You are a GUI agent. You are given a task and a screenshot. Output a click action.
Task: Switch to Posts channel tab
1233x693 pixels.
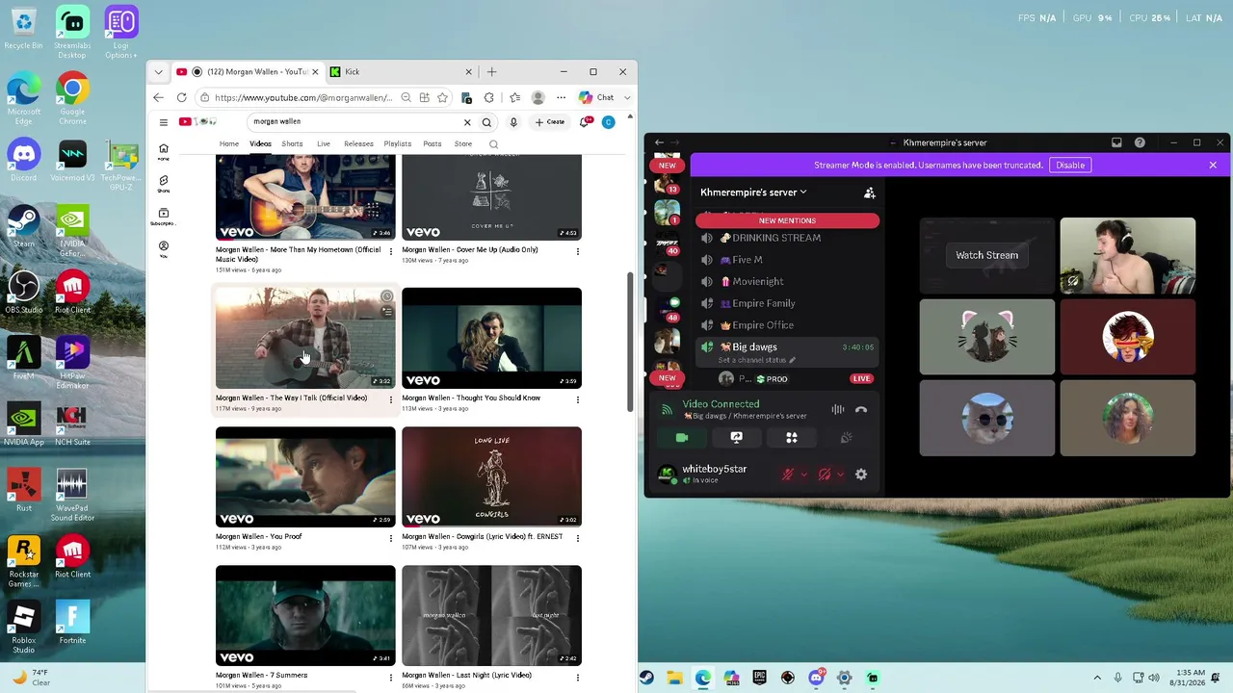433,144
